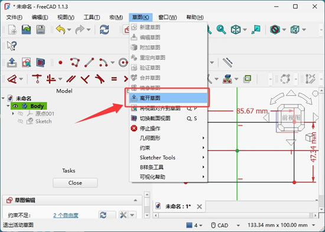Select the Polyline tool icon
This screenshot has height=232, width=325.
pos(75,63)
